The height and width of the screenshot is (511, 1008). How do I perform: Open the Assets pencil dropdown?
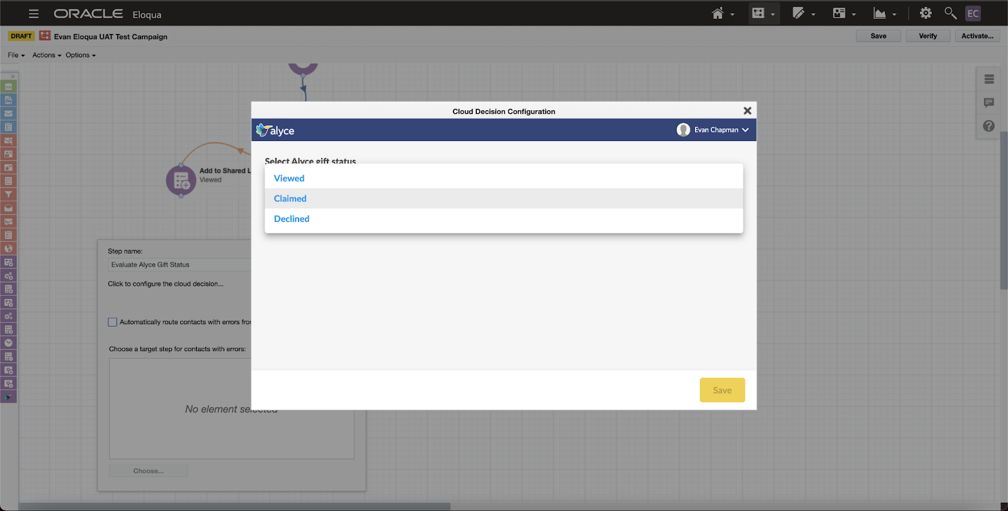804,13
